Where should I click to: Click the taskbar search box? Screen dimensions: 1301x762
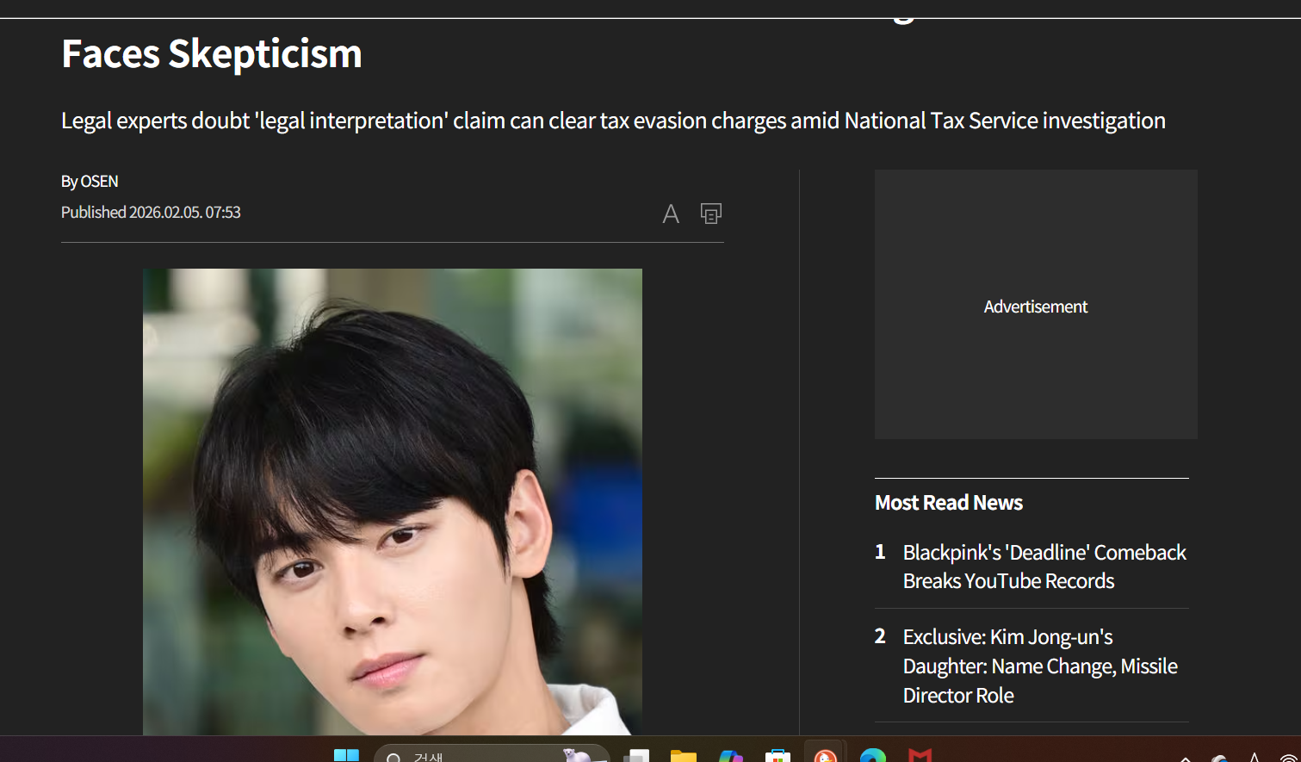tap(491, 755)
